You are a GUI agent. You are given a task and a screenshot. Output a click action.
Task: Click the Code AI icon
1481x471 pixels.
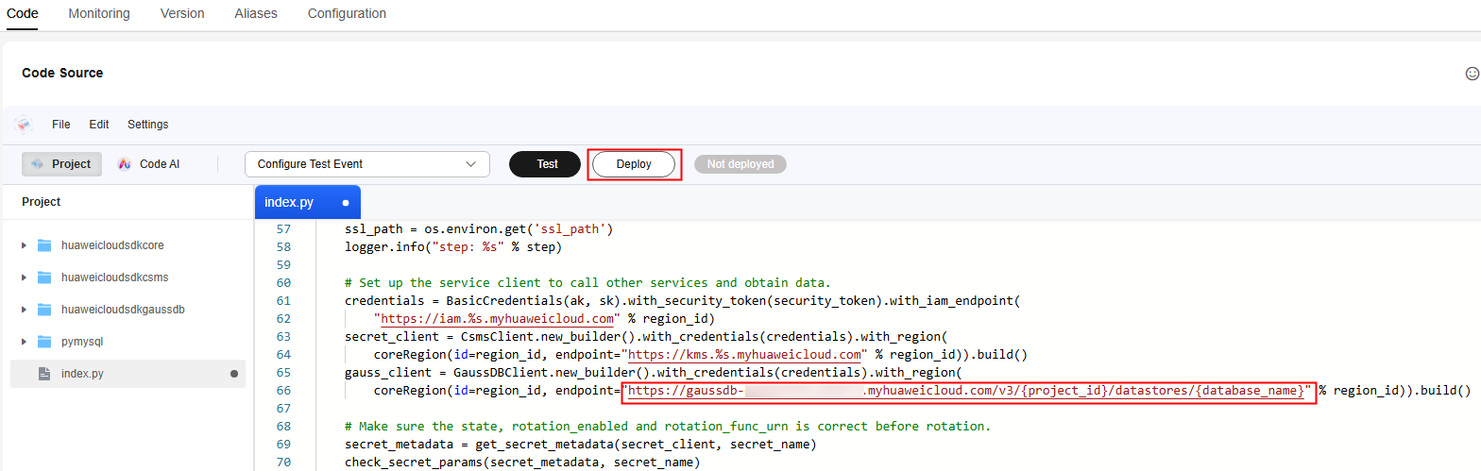pyautogui.click(x=124, y=164)
